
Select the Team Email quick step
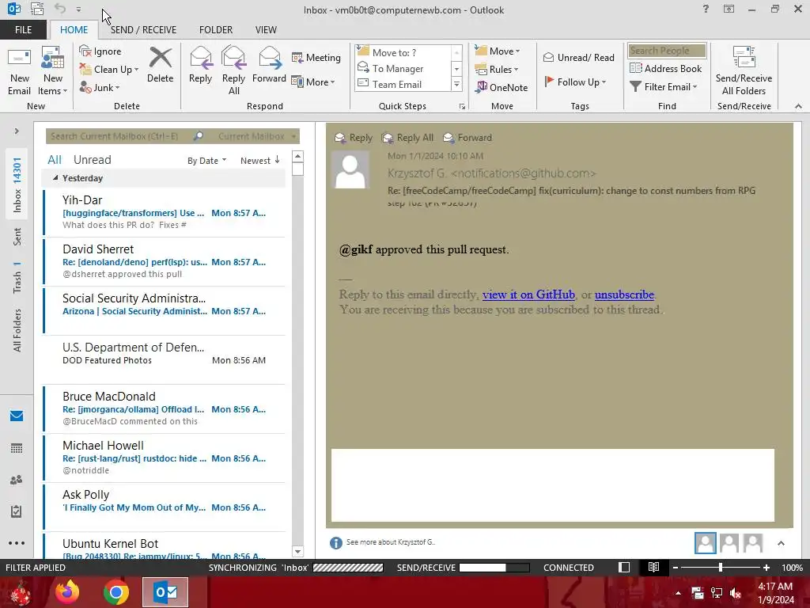tap(403, 84)
